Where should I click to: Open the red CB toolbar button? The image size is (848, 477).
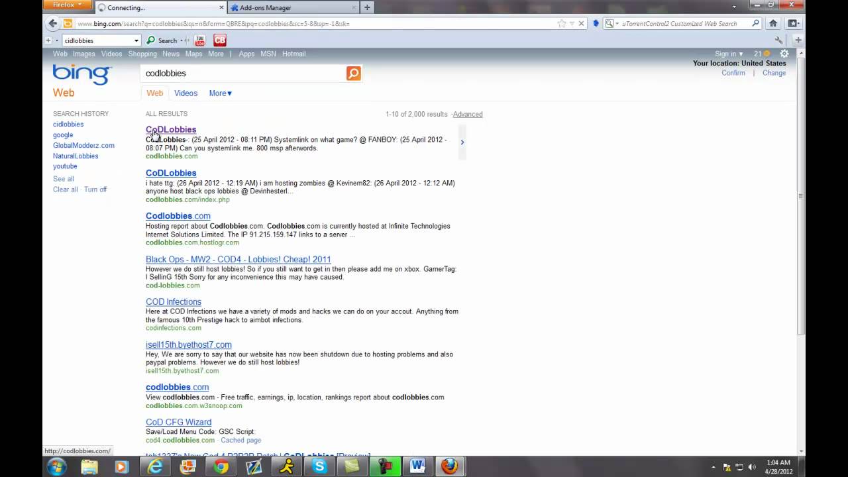coord(220,40)
